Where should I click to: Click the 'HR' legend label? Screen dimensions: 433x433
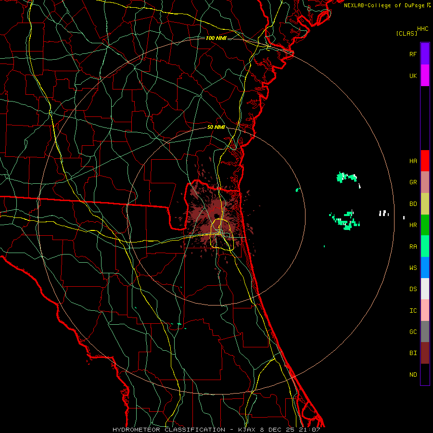(x=413, y=225)
